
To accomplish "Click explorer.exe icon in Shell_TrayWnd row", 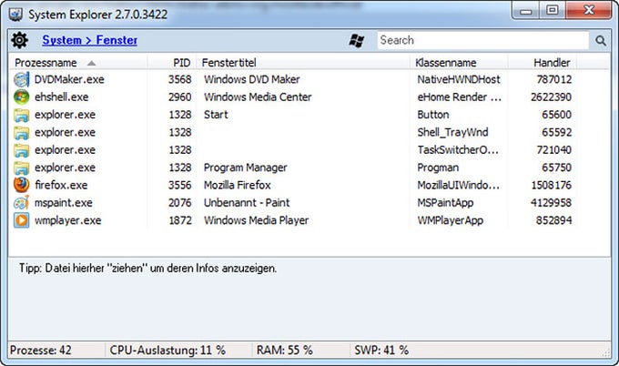I will click(x=21, y=133).
